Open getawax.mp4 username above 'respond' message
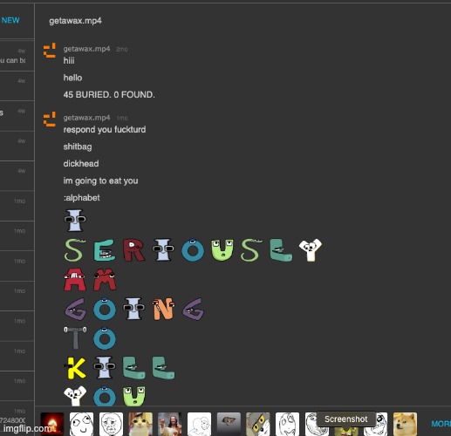This screenshot has height=436, width=451. point(86,118)
